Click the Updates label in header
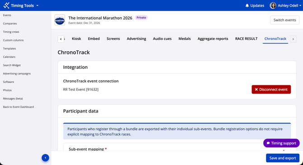Image resolution: width=303 pixels, height=165 pixels. click(x=257, y=5)
